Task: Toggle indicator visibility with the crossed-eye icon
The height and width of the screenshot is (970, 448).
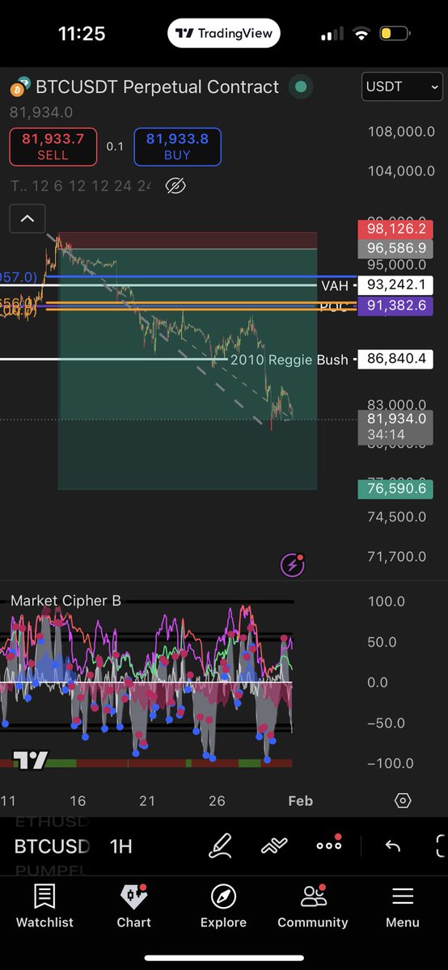Action: (175, 186)
